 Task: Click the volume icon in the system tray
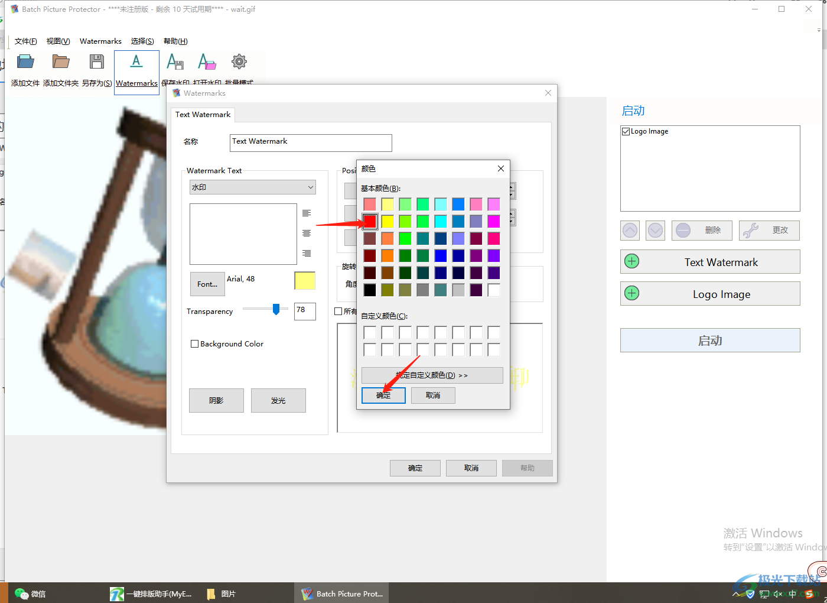[x=778, y=594]
